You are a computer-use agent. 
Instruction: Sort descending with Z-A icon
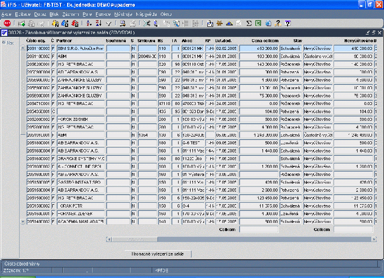(99, 23)
